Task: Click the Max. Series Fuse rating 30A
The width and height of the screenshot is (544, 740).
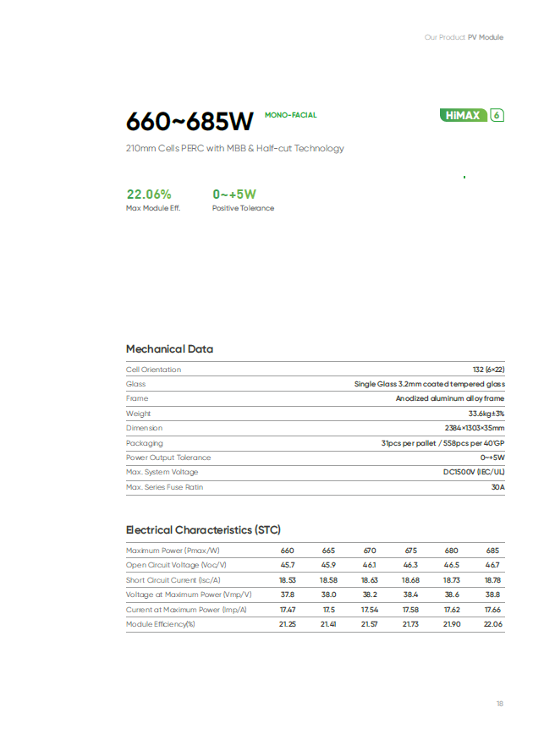Action: coord(497,487)
